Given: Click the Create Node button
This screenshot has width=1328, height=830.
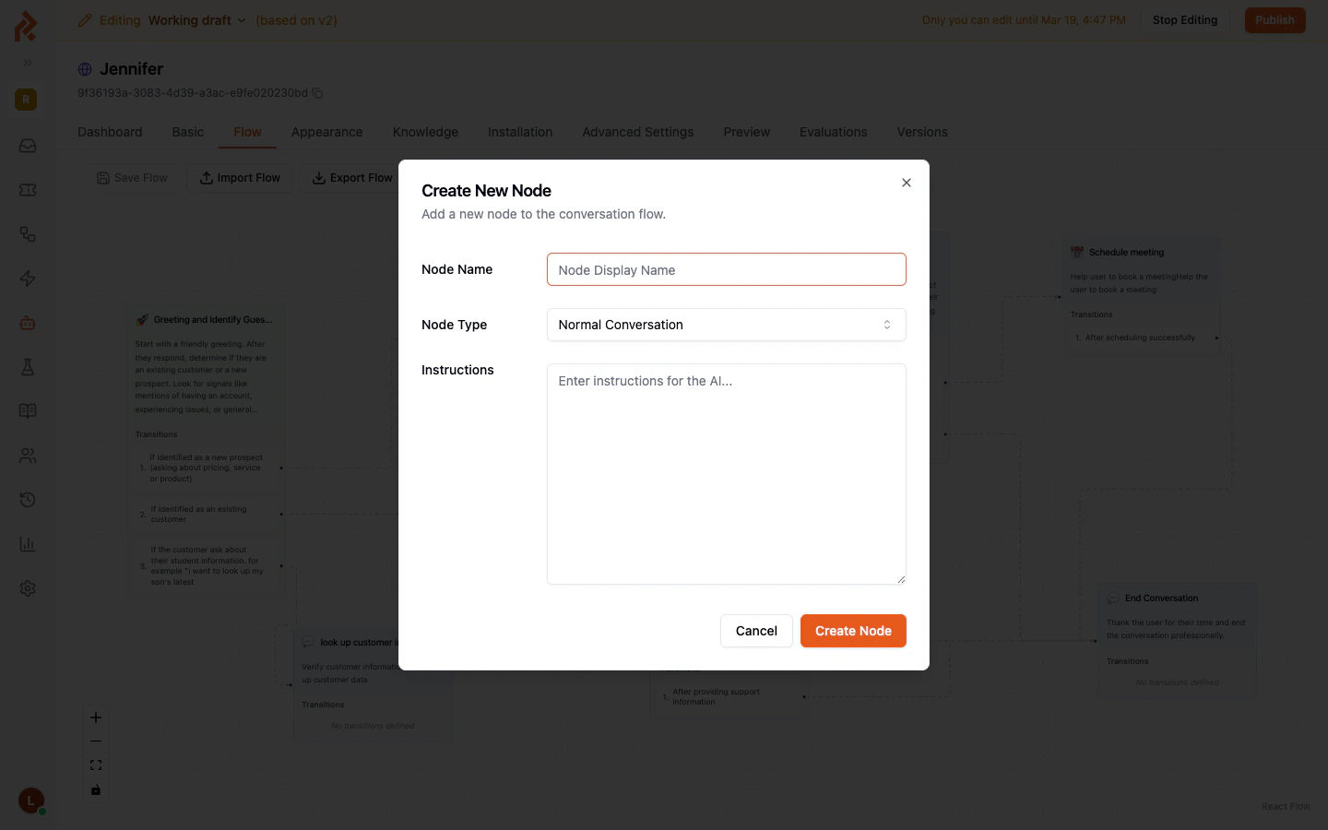Looking at the screenshot, I should pos(853,631).
